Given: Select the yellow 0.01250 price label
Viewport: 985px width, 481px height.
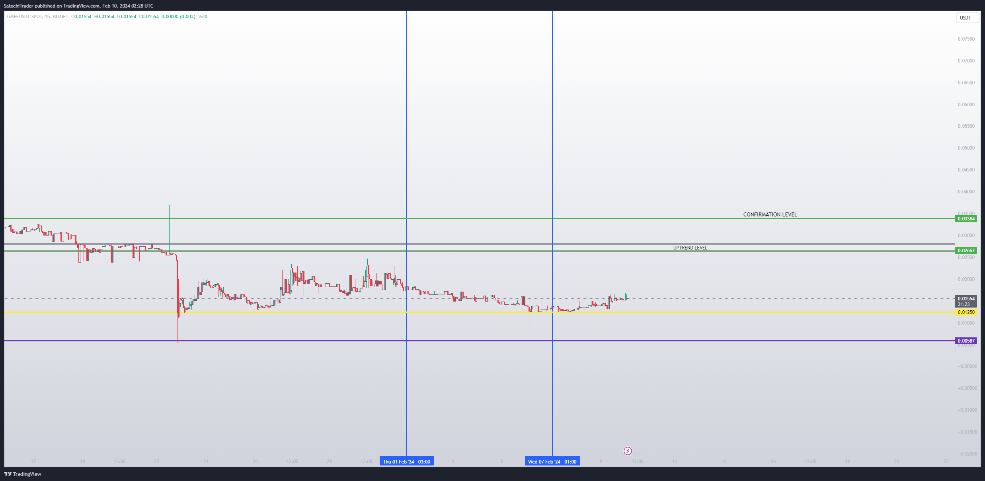Looking at the screenshot, I should click(966, 312).
